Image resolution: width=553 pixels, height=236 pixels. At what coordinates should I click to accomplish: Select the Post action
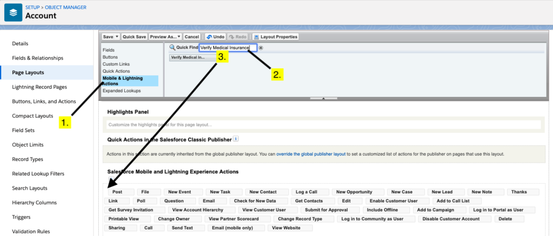coord(121,192)
